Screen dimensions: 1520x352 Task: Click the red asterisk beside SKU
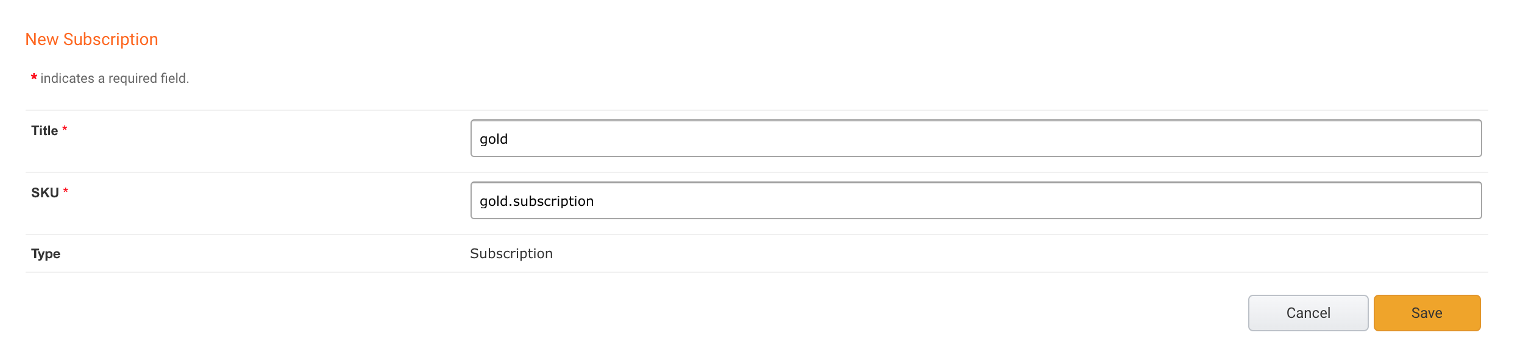[66, 191]
